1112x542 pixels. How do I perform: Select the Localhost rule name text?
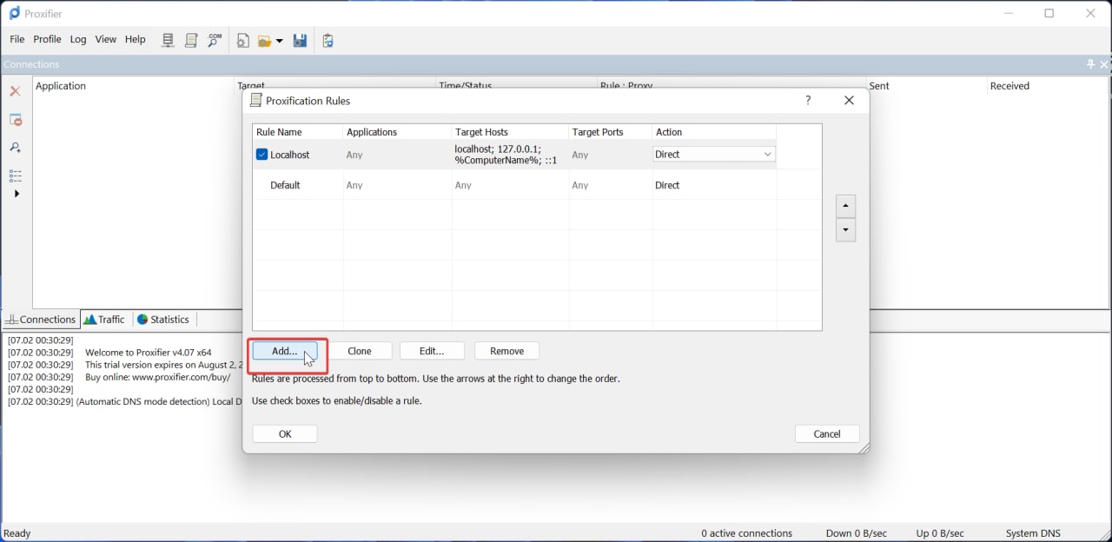click(290, 155)
